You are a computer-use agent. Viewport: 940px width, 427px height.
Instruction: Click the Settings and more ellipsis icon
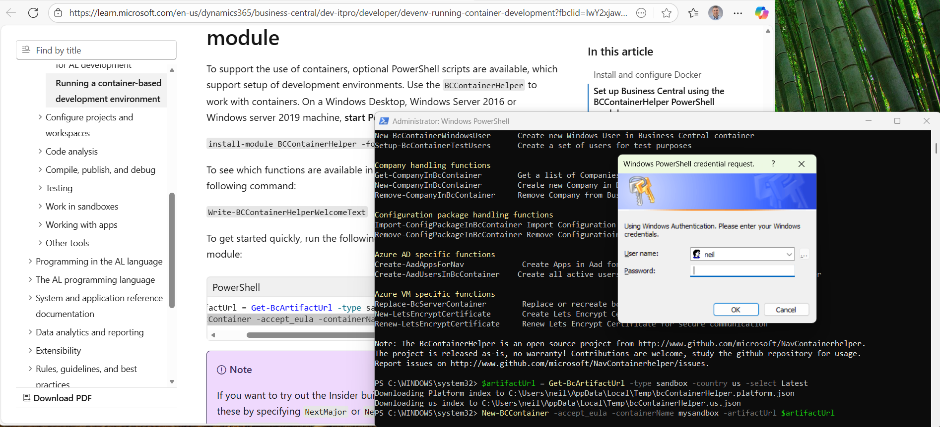coord(738,13)
